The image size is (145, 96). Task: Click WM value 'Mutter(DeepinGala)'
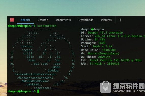104,53
